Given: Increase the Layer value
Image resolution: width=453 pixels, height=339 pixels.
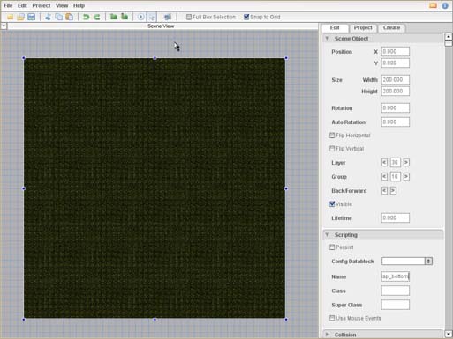Looking at the screenshot, I should tap(406, 162).
